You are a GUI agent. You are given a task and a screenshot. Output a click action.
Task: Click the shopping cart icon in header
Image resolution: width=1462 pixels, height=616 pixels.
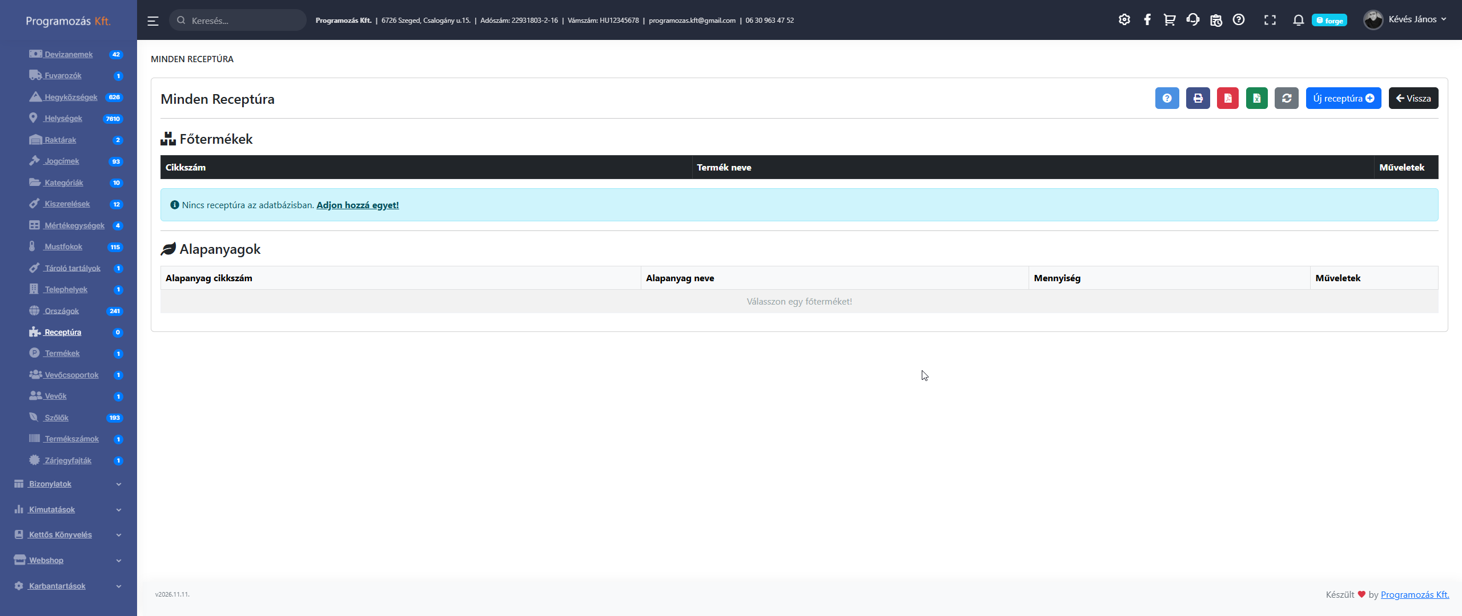click(x=1170, y=20)
